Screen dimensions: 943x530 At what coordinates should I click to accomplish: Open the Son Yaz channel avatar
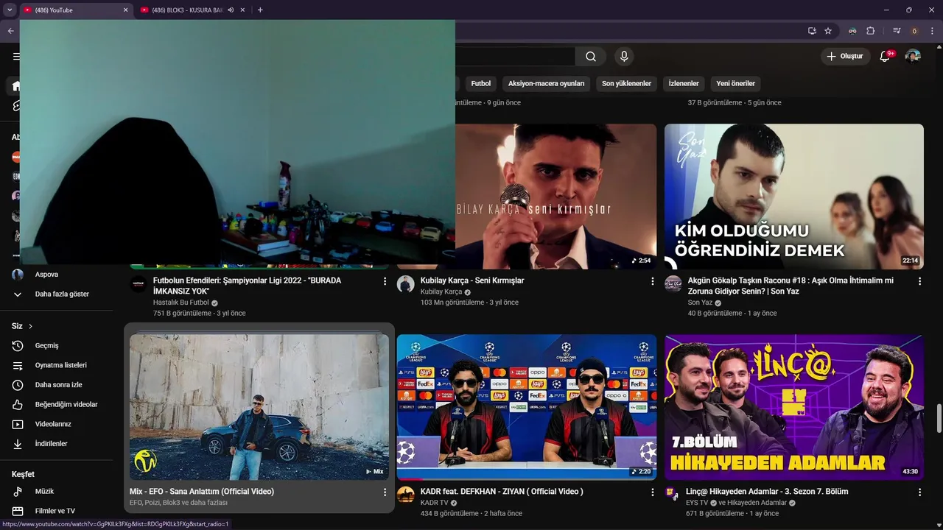[673, 284]
